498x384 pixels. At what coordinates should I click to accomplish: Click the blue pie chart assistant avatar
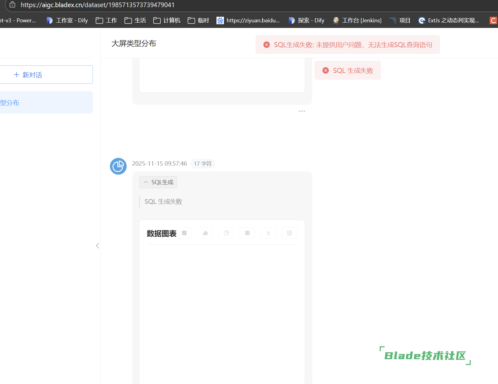118,166
